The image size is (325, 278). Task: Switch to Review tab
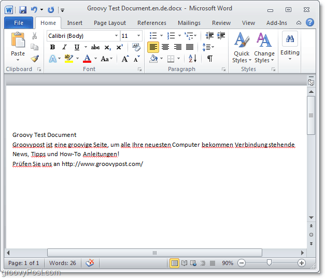click(221, 23)
